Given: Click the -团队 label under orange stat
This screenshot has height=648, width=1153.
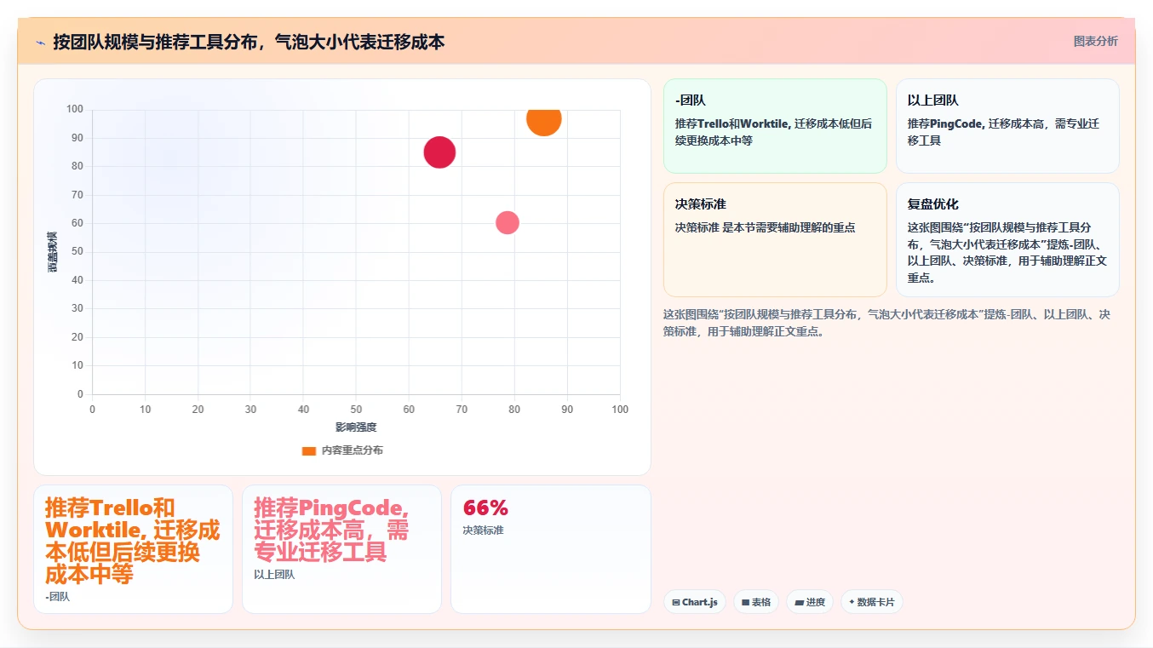Looking at the screenshot, I should click(58, 597).
